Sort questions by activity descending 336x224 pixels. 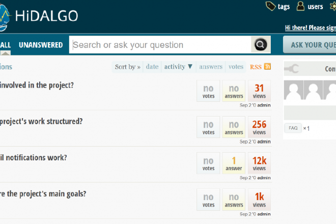coord(178,67)
